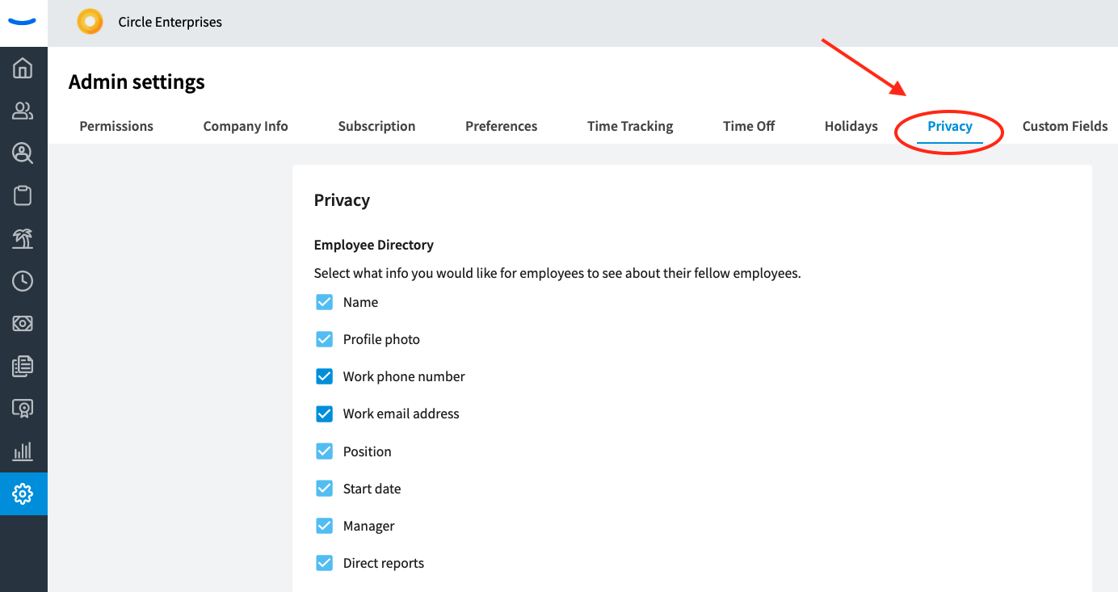Uncheck the Profile photo checkbox
This screenshot has height=592, width=1118.
[324, 339]
